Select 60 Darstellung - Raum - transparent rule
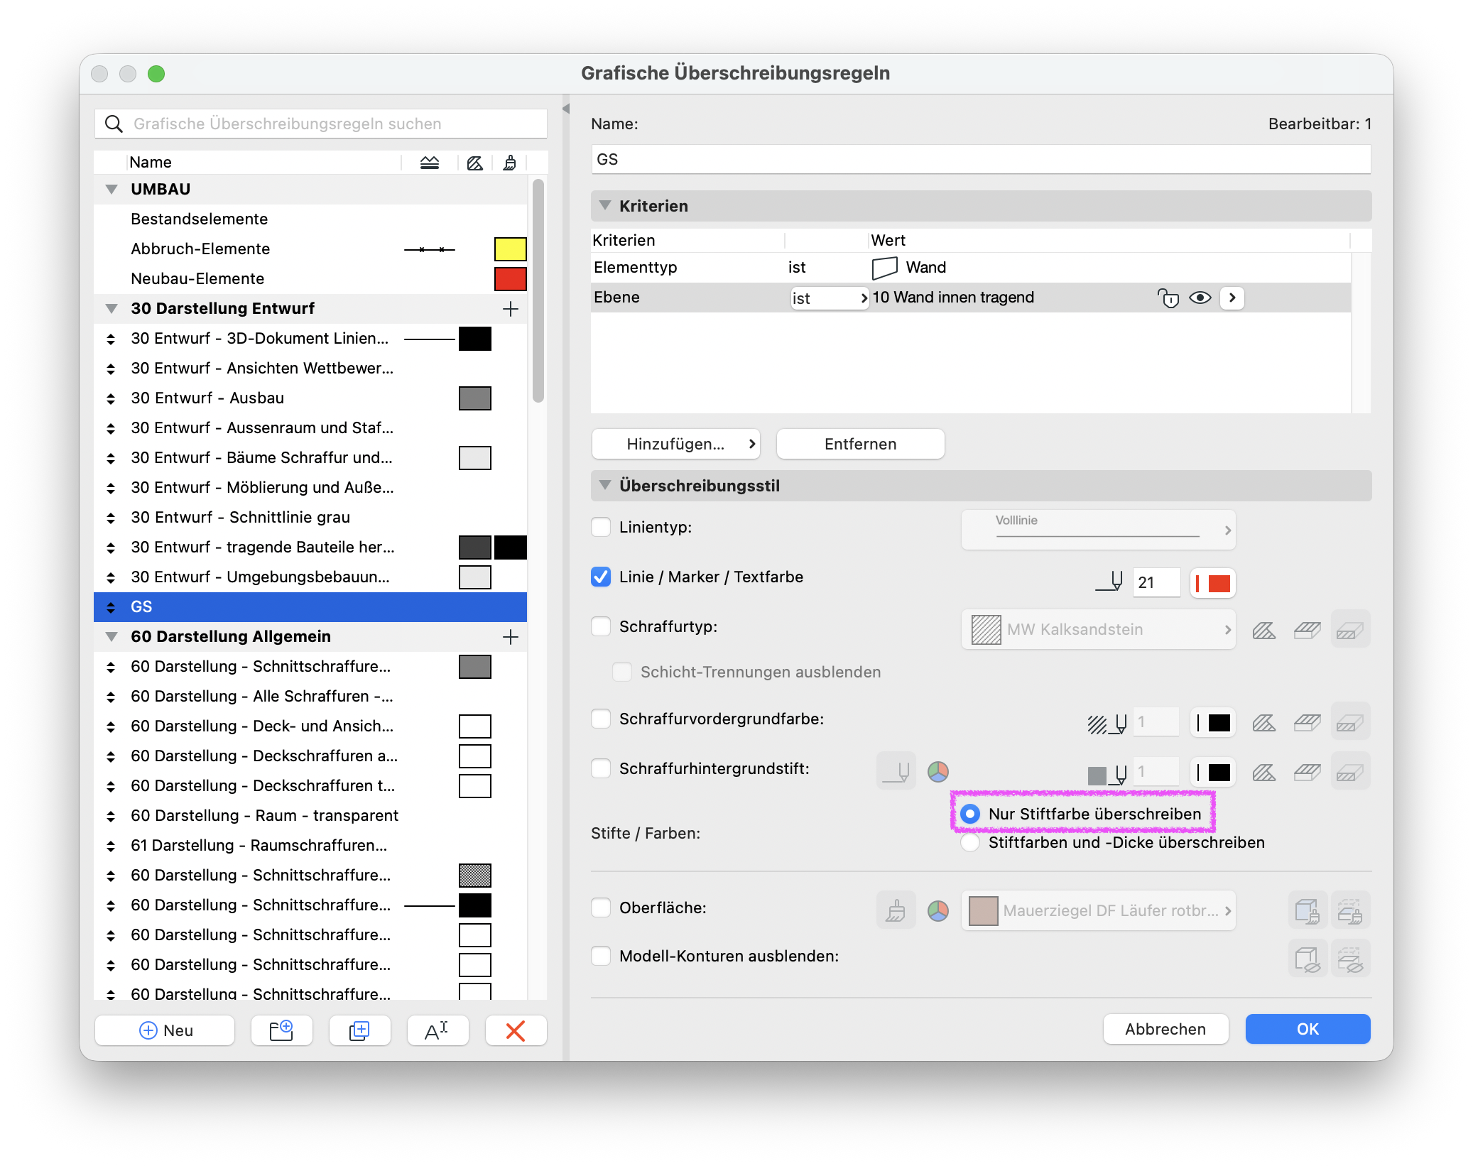 [310, 816]
